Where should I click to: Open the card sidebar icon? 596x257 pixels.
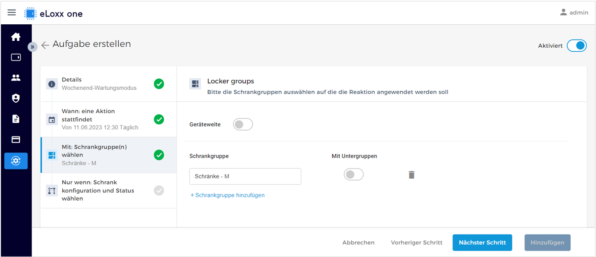(x=16, y=140)
